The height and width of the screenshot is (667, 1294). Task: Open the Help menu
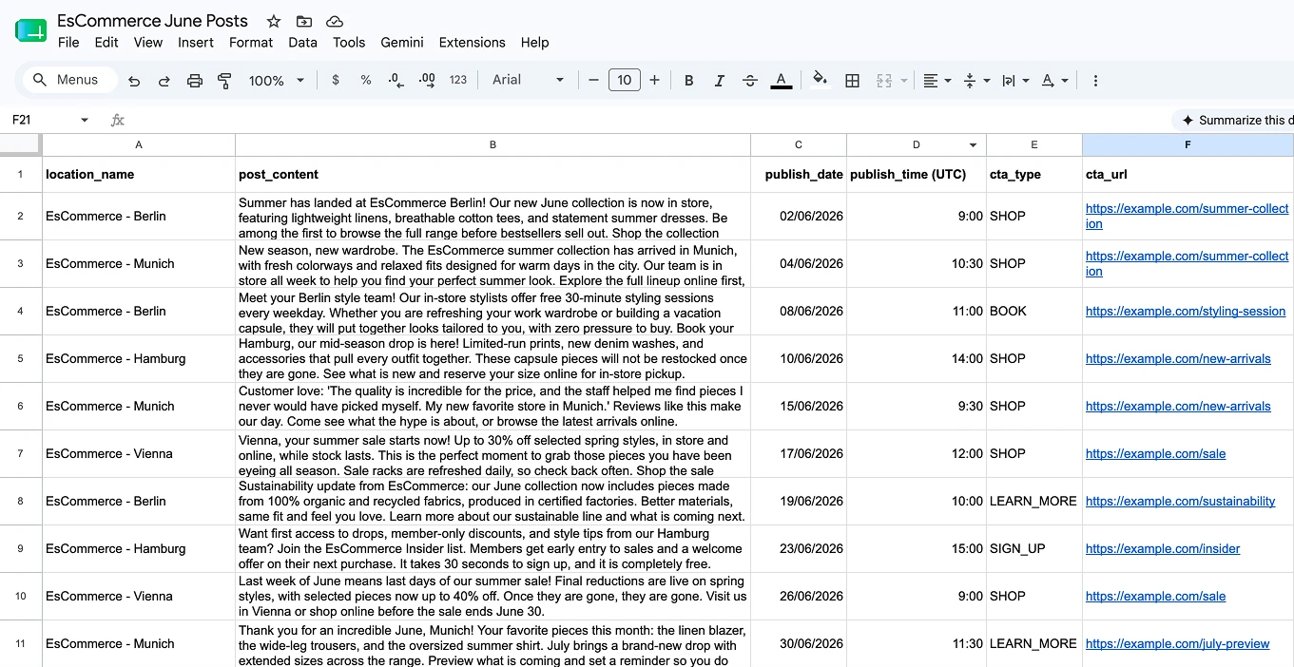(535, 43)
